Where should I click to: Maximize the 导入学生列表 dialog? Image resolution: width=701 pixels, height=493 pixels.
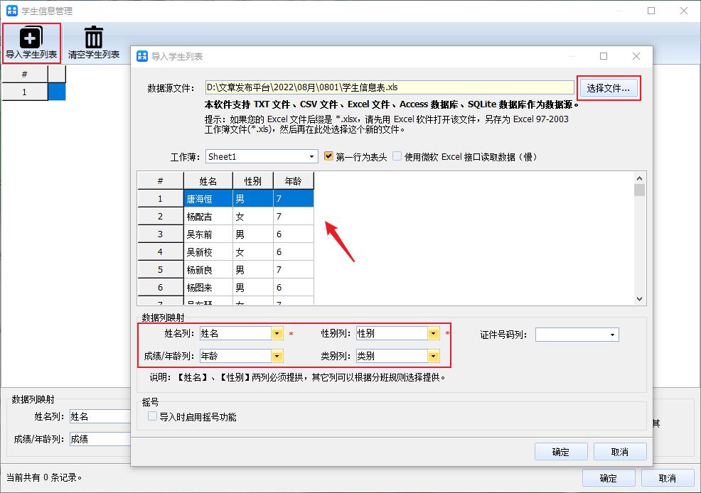coord(604,56)
